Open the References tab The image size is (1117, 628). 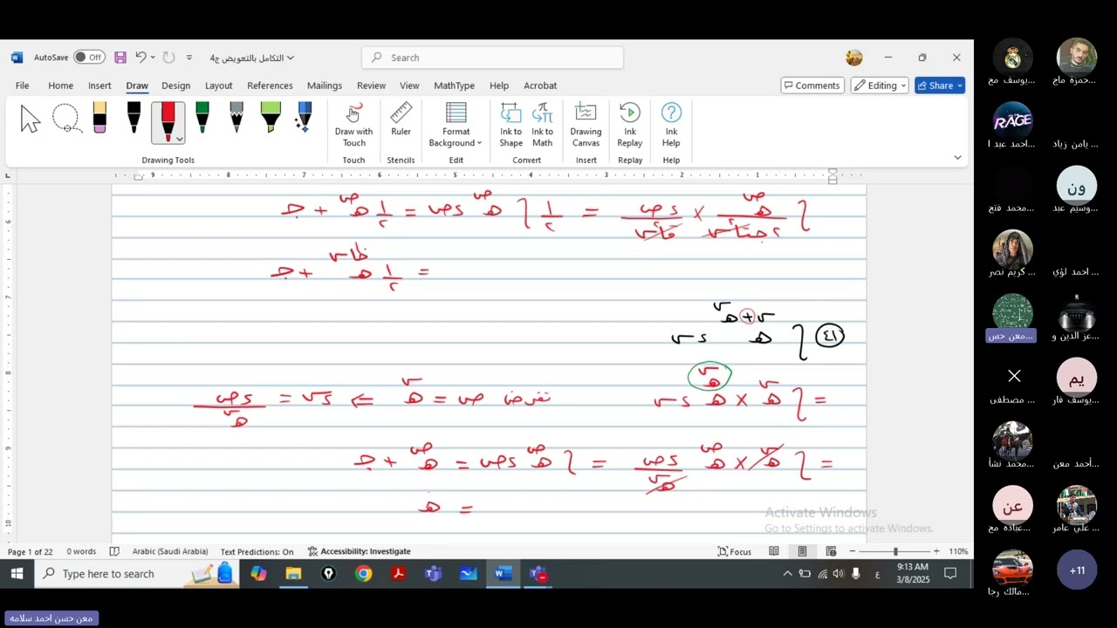click(x=270, y=85)
